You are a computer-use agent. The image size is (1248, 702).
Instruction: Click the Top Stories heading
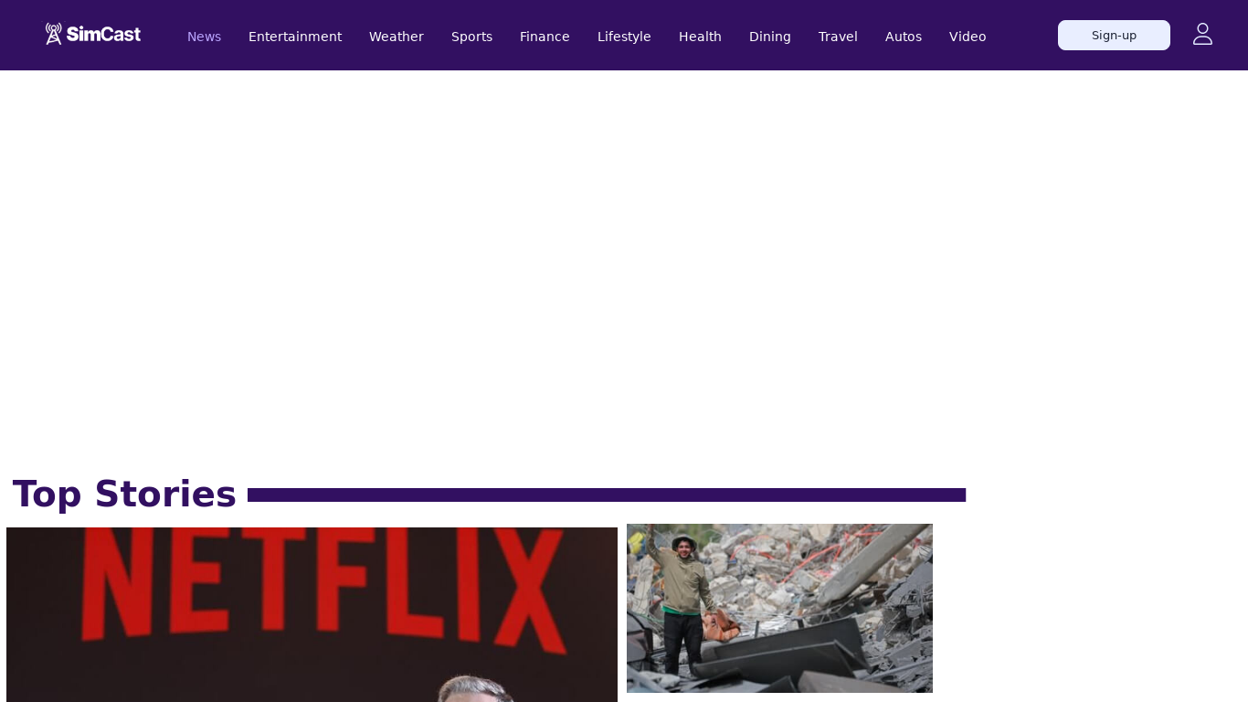[124, 495]
